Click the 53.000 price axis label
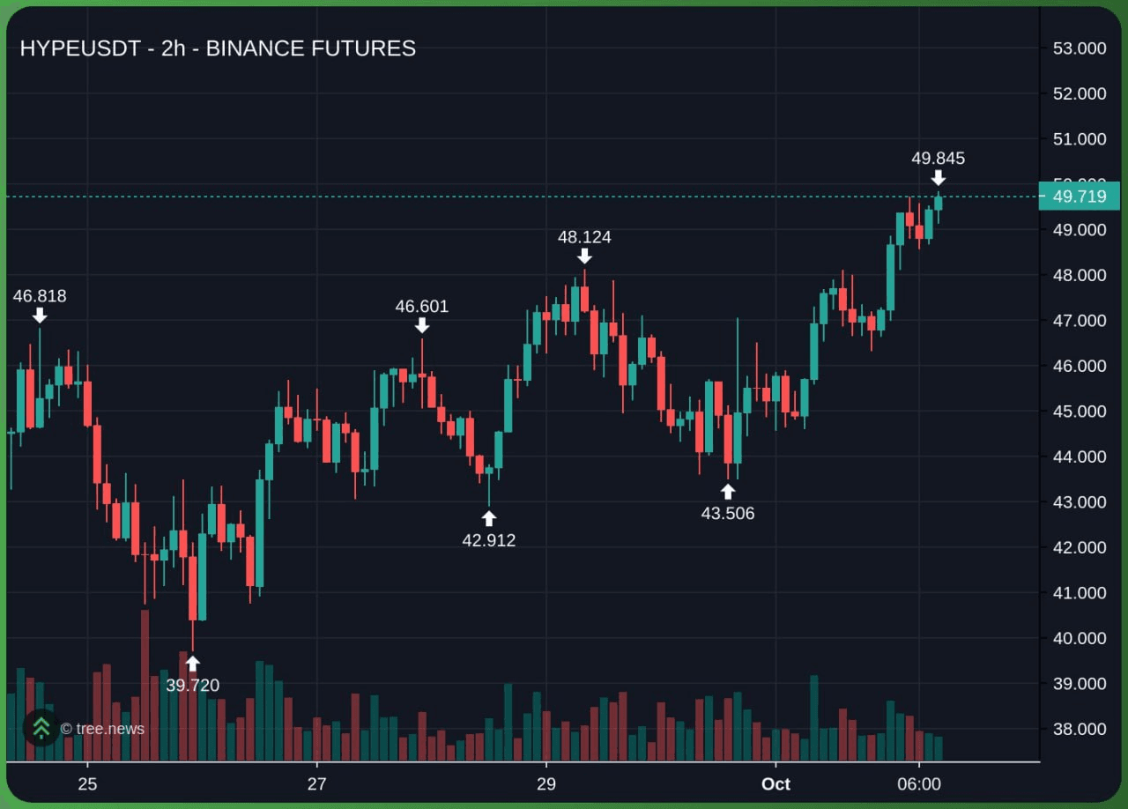This screenshot has height=809, width=1128. click(1080, 48)
